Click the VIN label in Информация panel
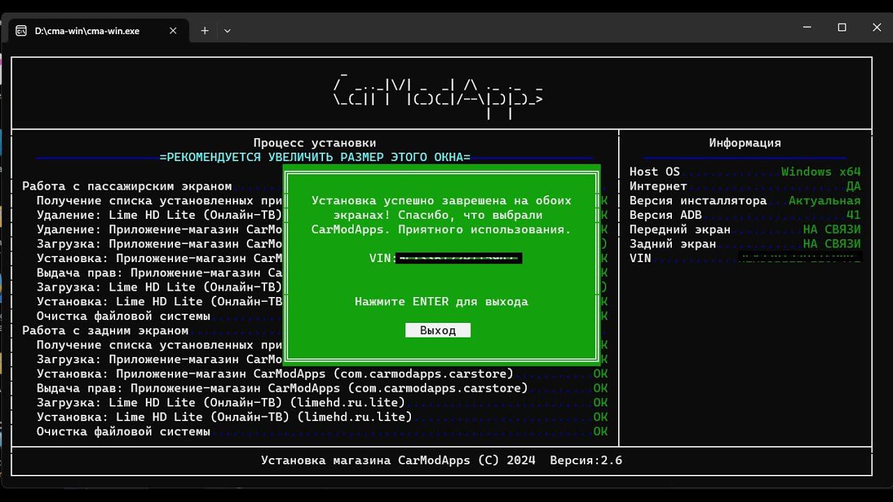 640,258
